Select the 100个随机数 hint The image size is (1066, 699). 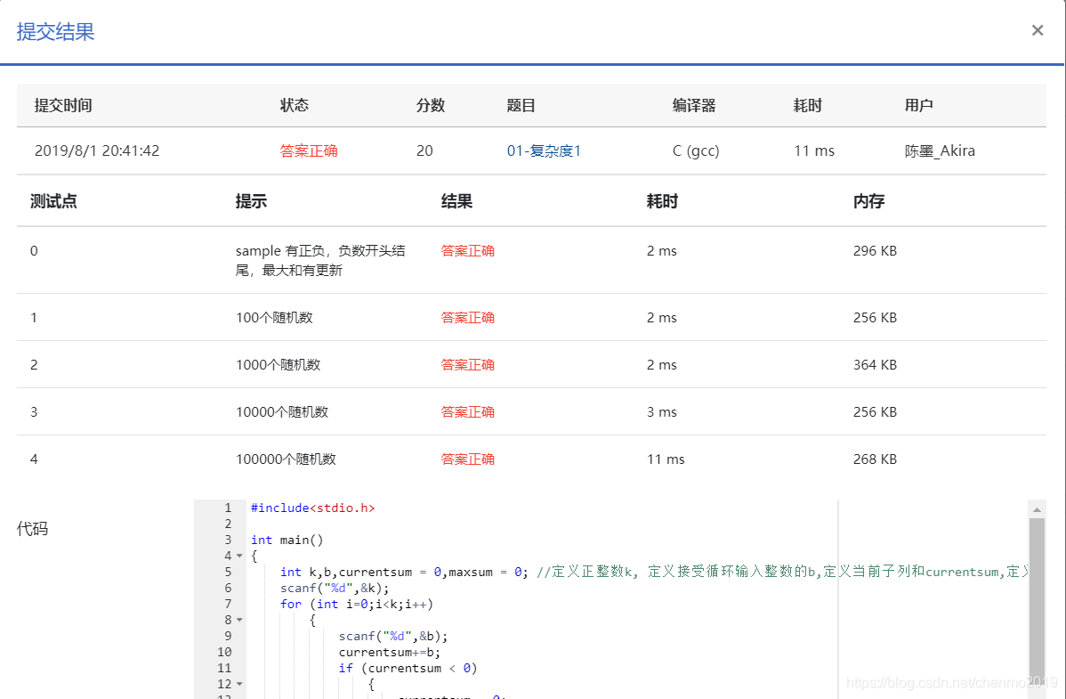click(274, 318)
